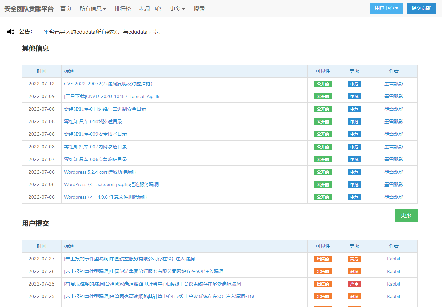Image resolution: width=442 pixels, height=308 pixels.
Task: Open 有复现难度的漏洞 Life线上会议系统 entry
Action: pos(152,284)
